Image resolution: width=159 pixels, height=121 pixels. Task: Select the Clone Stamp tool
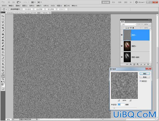[x=3, y=40]
